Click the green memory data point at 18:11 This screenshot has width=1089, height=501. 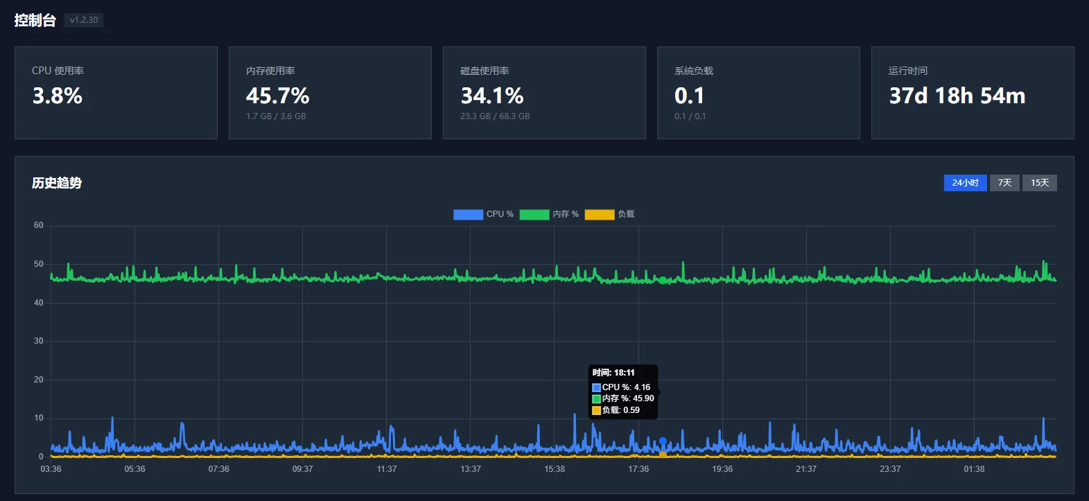(x=663, y=280)
